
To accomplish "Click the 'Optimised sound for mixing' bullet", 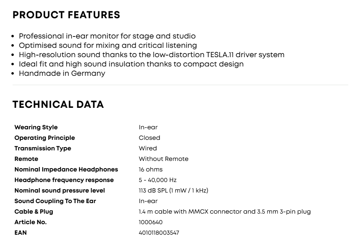I will (108, 45).
